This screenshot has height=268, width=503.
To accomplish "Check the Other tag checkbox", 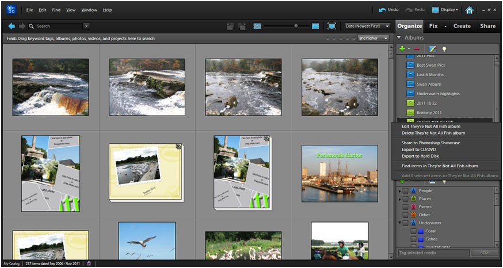I will (x=406, y=215).
